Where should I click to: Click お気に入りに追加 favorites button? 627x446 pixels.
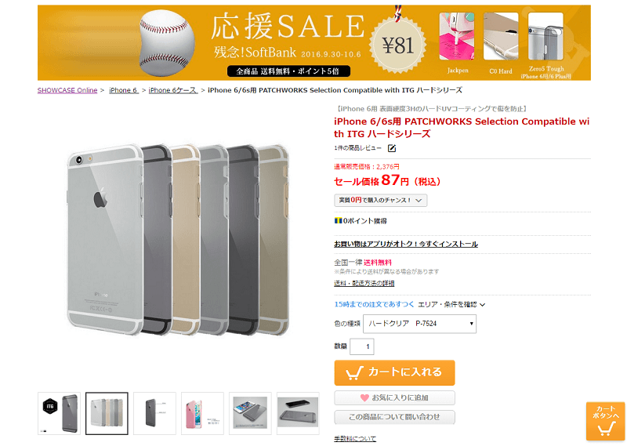click(x=395, y=397)
